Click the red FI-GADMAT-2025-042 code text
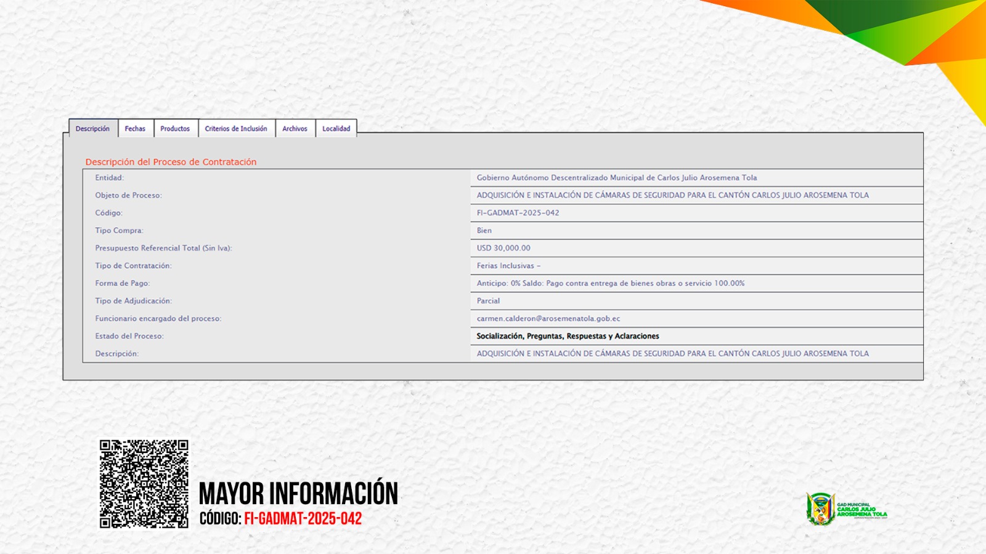This screenshot has height=554, width=986. (x=303, y=519)
